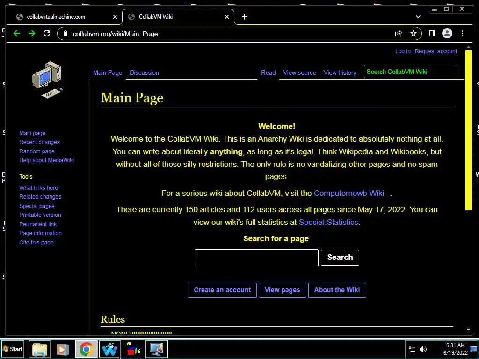
Task: Click the Create an account button
Action: pos(222,290)
